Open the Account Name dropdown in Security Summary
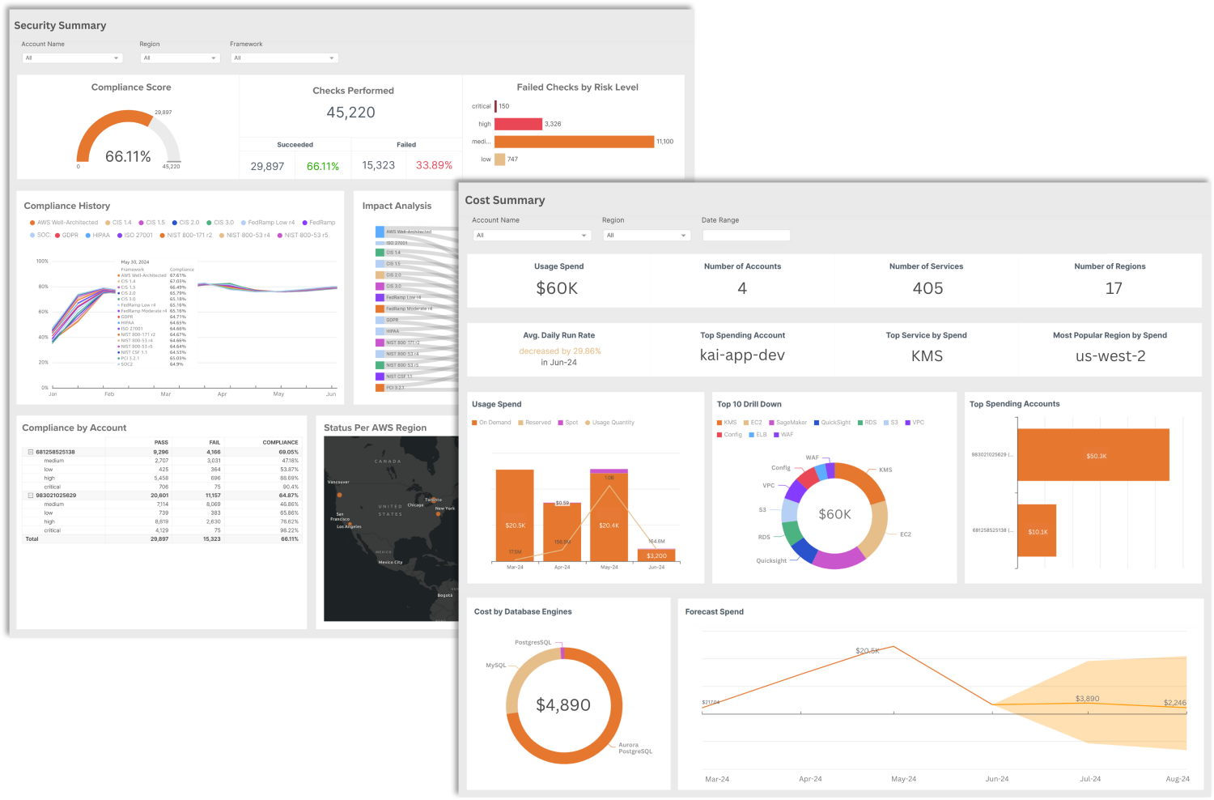 (x=72, y=57)
